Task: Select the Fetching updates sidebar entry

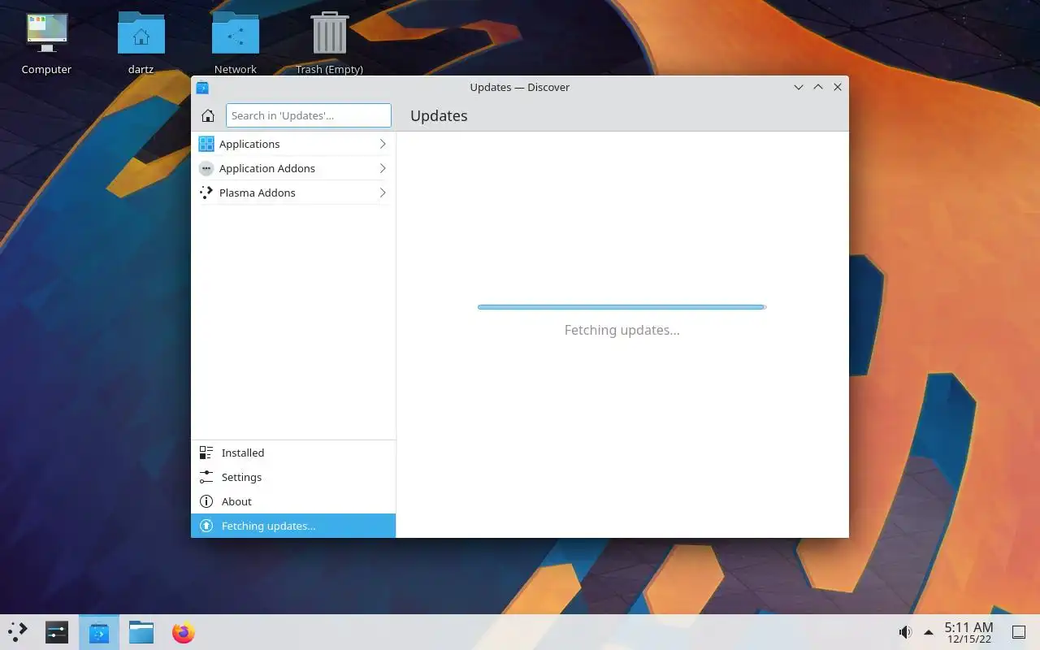Action: (x=293, y=526)
